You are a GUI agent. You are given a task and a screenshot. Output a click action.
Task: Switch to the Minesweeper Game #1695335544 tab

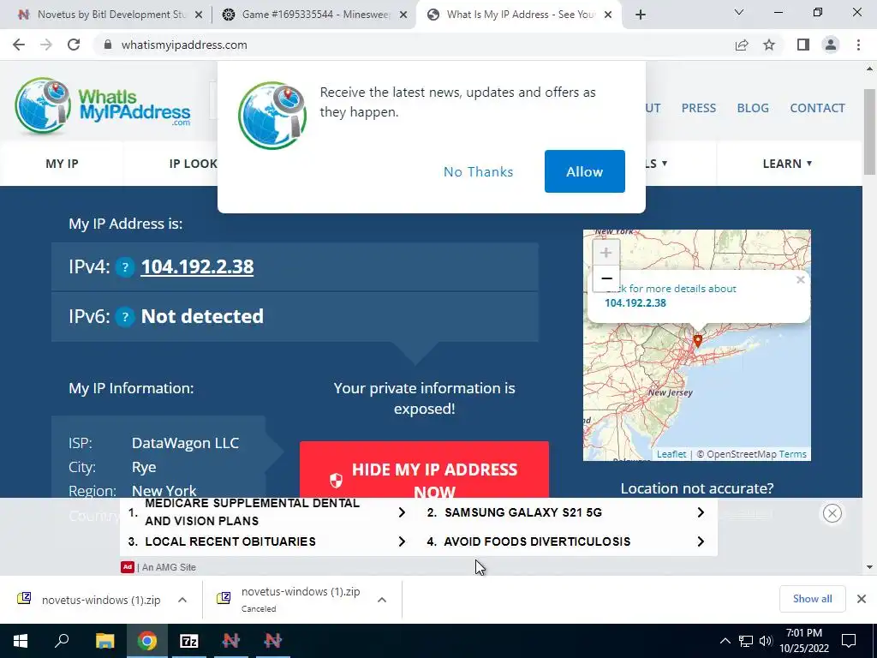coord(313,15)
